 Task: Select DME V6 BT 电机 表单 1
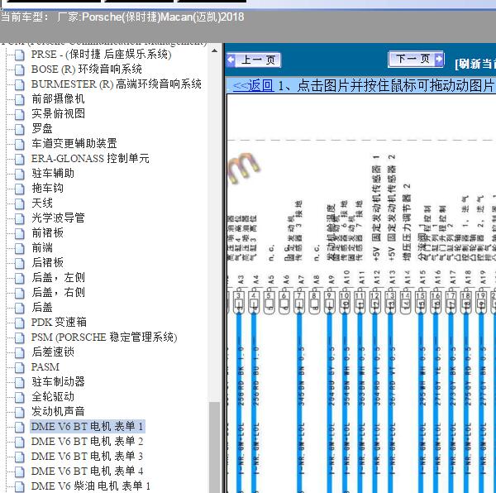tap(88, 427)
